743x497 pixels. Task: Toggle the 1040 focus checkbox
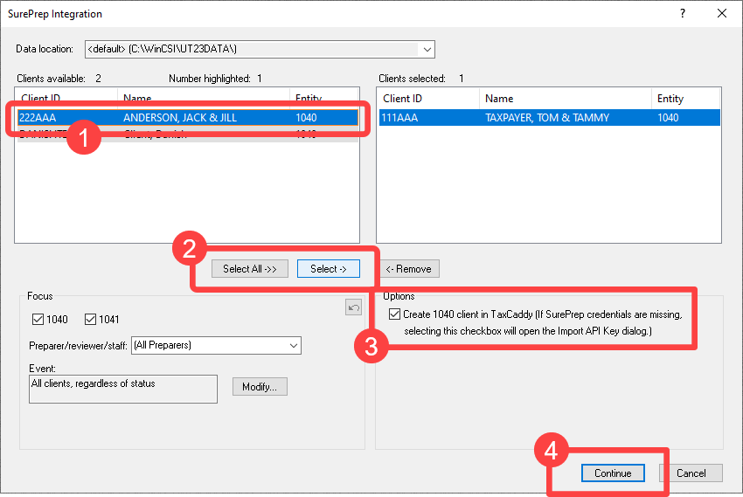tap(38, 320)
